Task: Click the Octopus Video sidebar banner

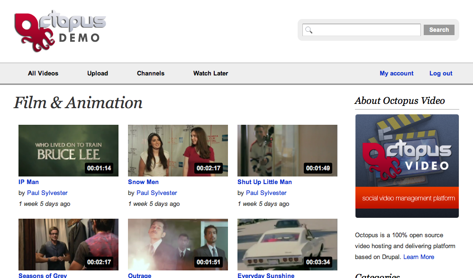Action: (407, 166)
